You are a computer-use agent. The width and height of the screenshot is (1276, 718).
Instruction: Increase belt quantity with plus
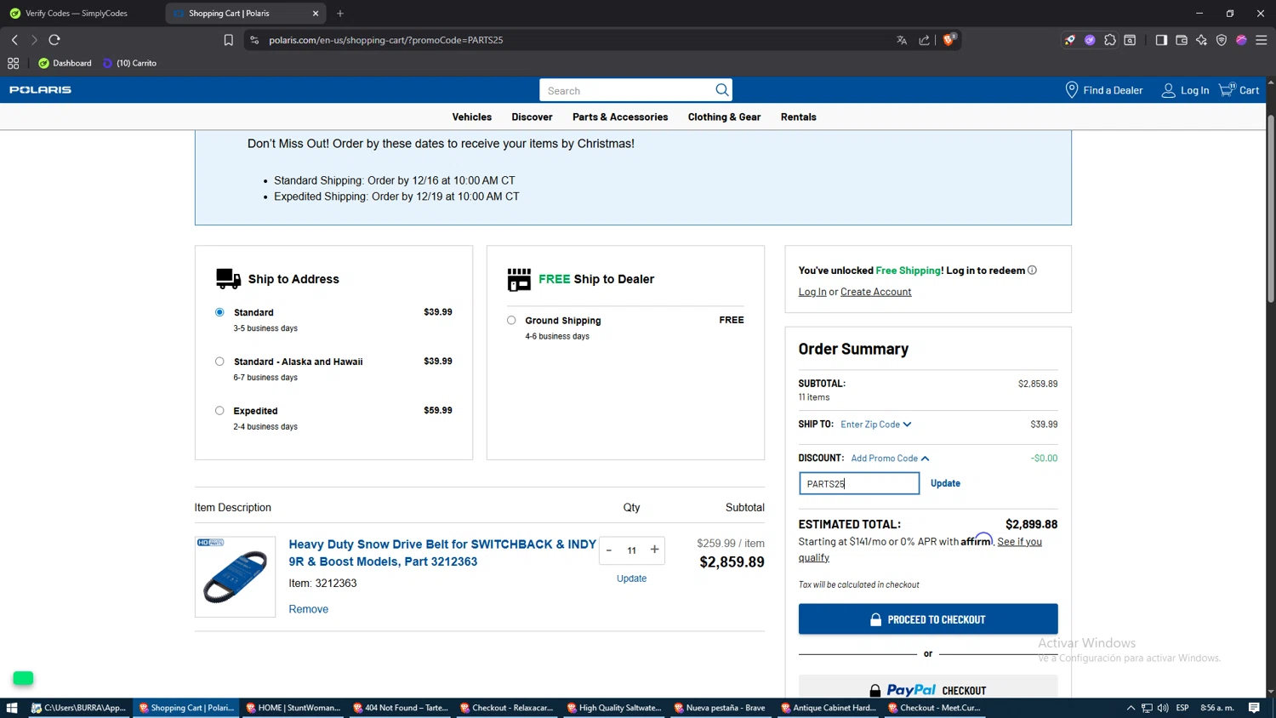click(654, 550)
